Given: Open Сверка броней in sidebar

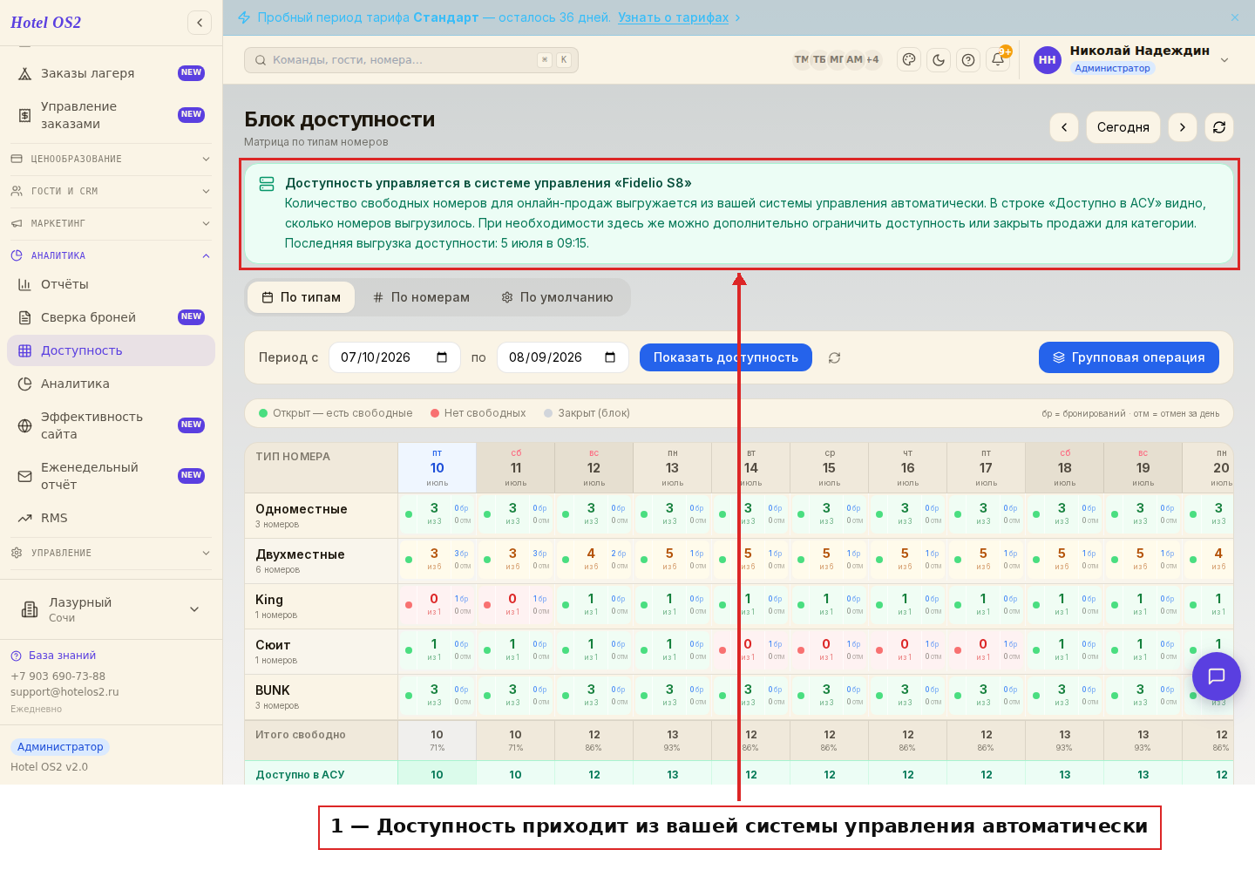Looking at the screenshot, I should tap(111, 317).
